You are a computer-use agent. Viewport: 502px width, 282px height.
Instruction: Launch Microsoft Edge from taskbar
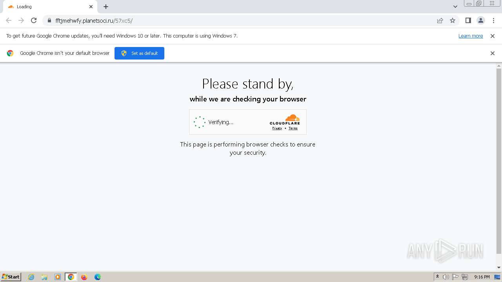[98, 277]
